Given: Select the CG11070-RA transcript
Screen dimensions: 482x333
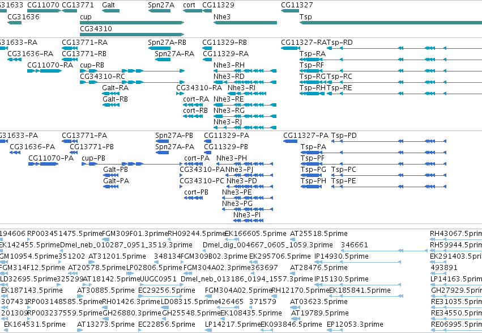Looking at the screenshot, I should point(44,71).
